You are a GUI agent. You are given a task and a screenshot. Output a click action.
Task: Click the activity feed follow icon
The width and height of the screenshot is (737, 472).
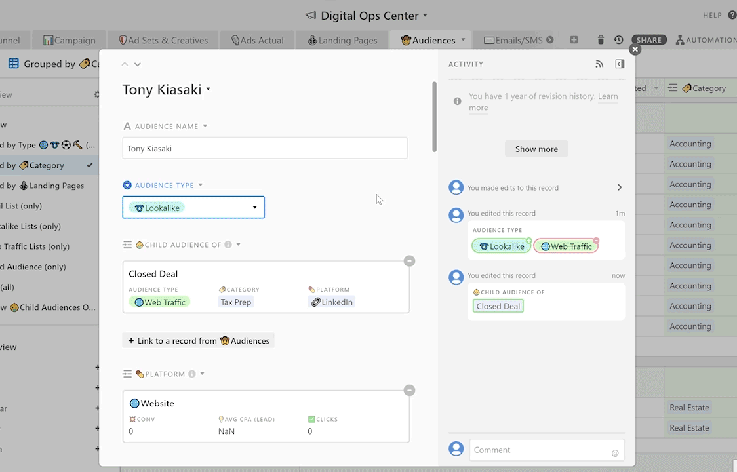599,64
